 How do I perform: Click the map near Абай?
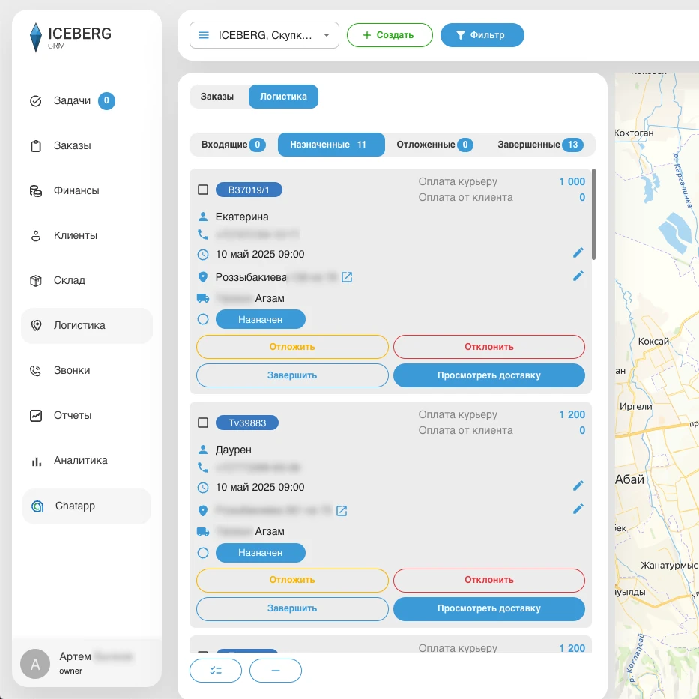pos(629,479)
